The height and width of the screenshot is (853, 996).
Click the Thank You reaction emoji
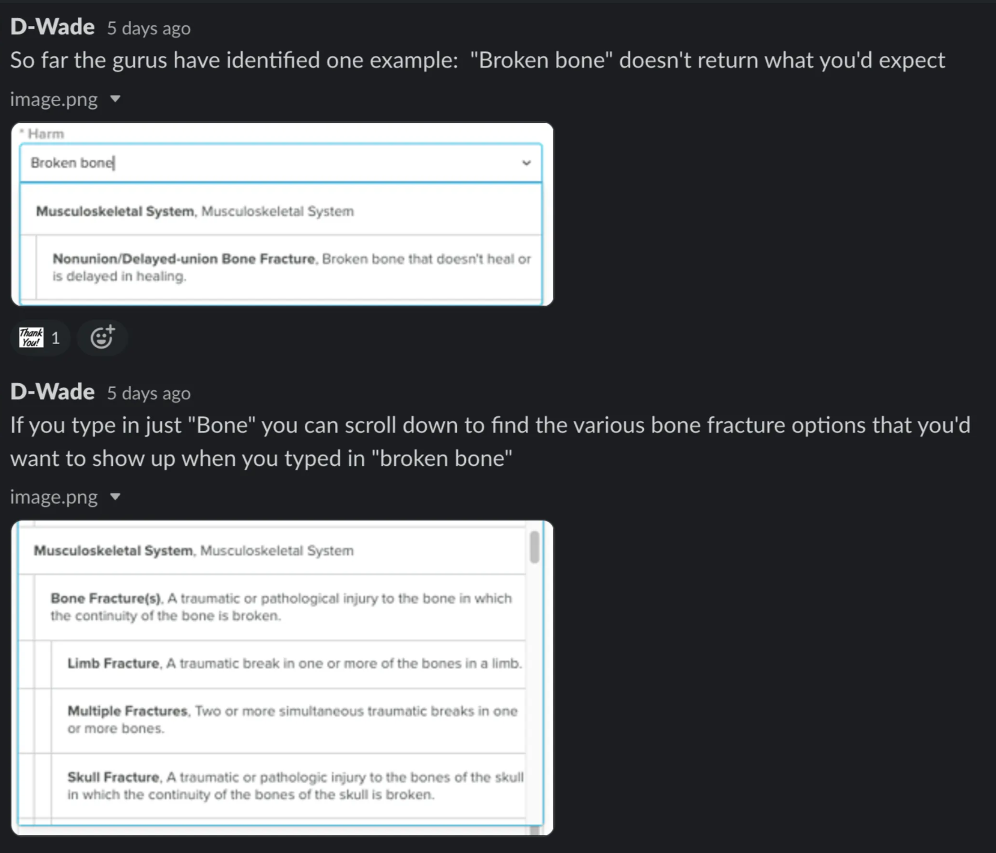tap(30, 338)
